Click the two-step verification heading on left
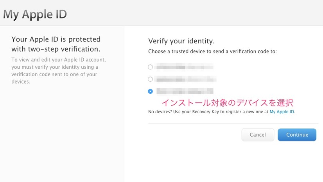323x182 pixels. click(56, 44)
